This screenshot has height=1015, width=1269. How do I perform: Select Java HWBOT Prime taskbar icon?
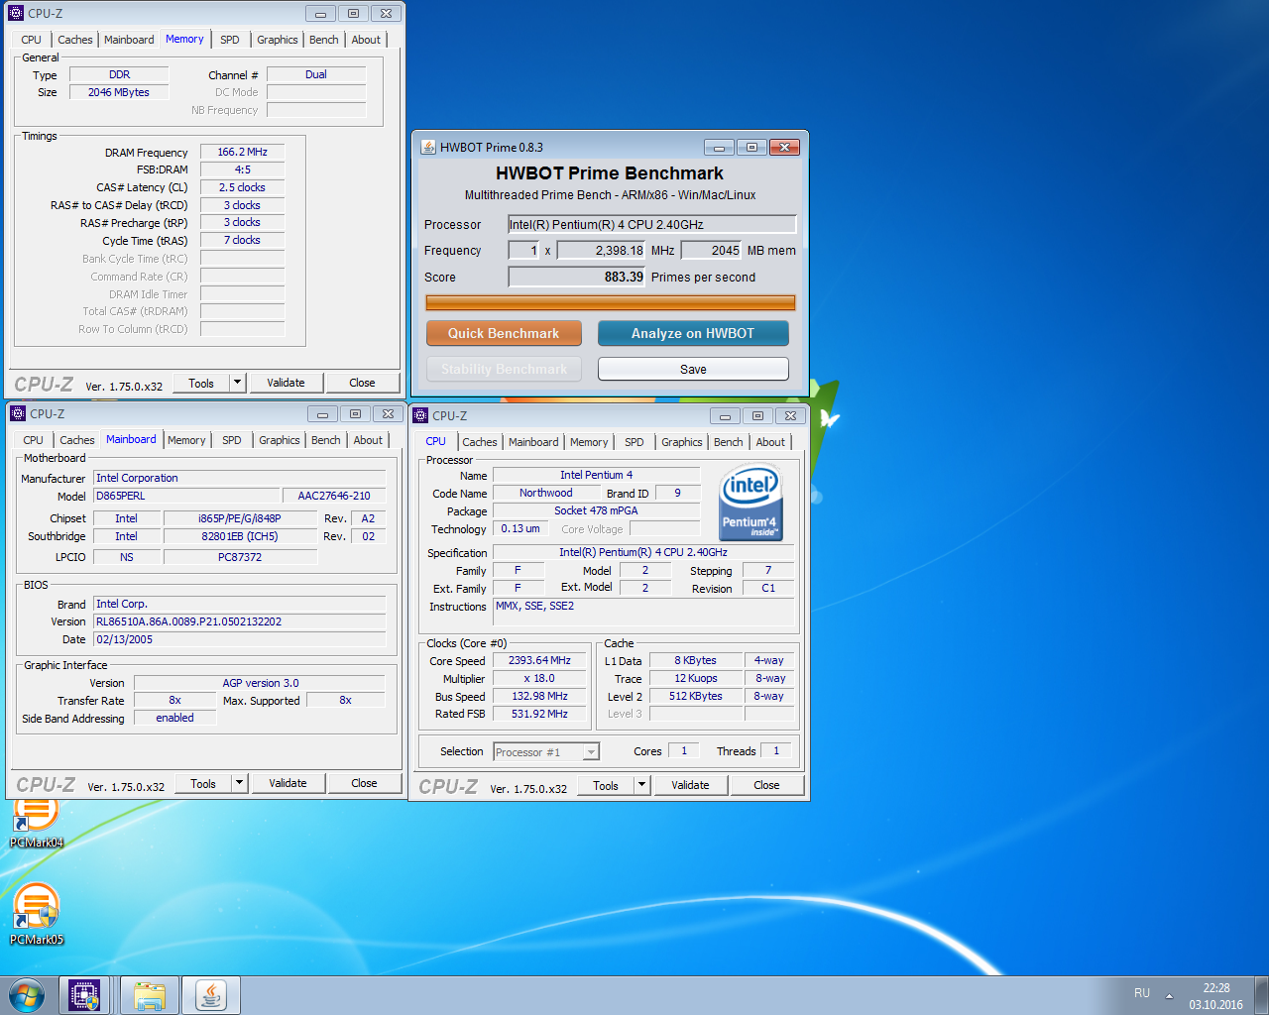(x=210, y=995)
